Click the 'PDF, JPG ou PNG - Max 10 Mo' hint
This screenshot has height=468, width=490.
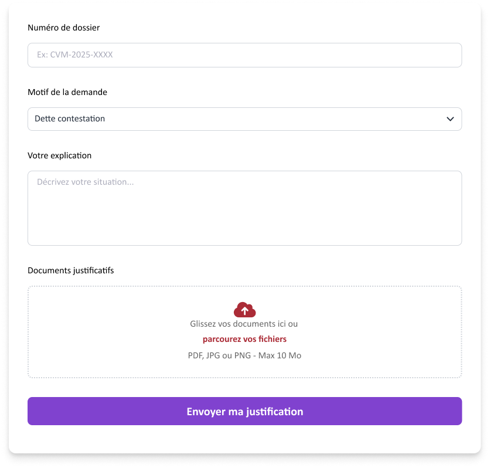point(244,355)
